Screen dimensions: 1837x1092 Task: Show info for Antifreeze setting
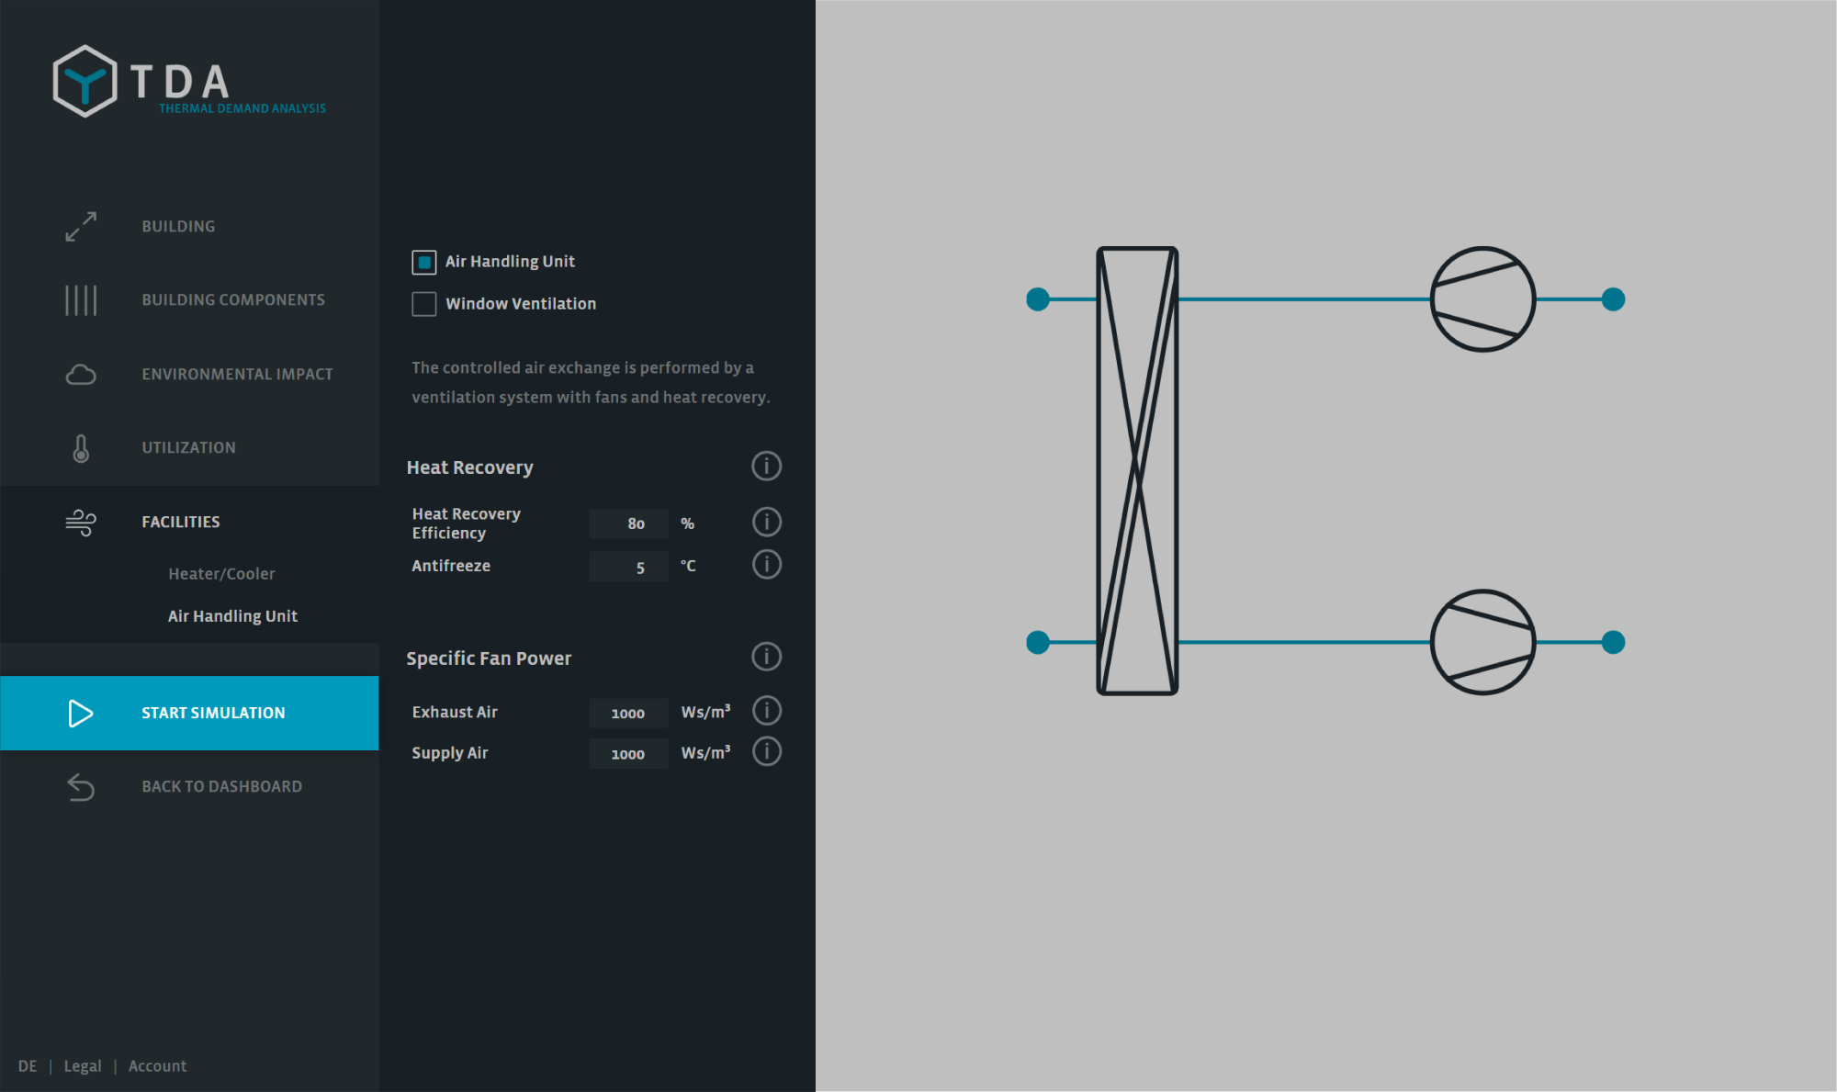[x=766, y=565]
